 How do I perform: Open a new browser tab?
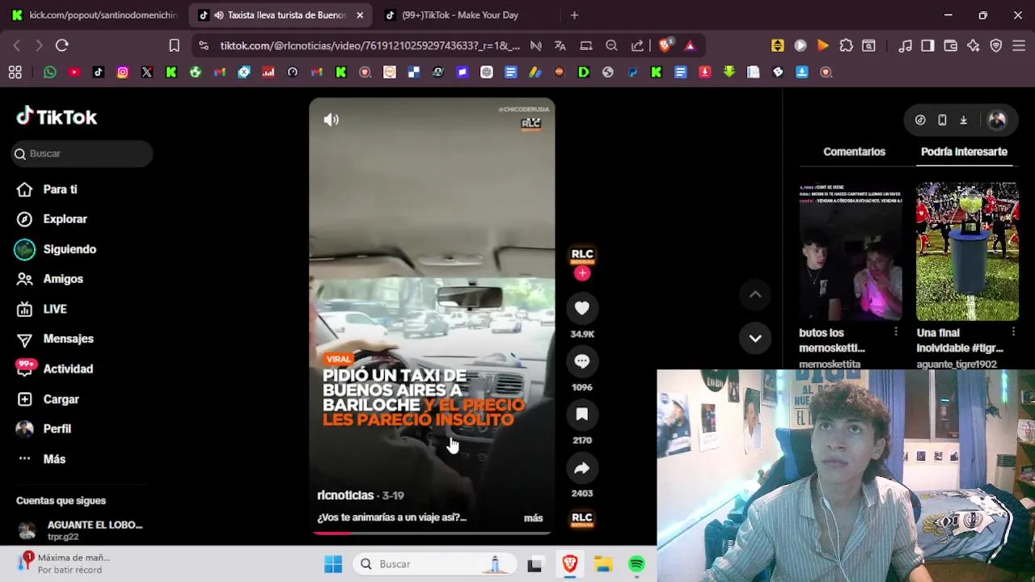574,15
